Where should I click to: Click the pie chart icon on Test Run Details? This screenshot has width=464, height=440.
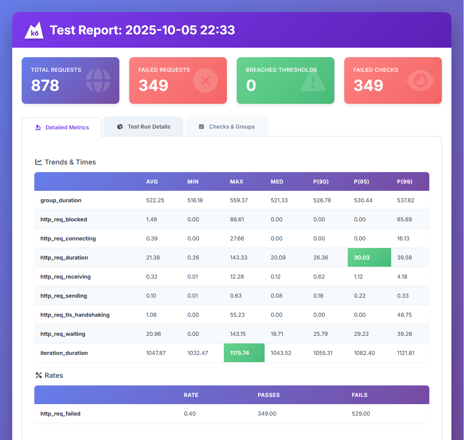(120, 127)
